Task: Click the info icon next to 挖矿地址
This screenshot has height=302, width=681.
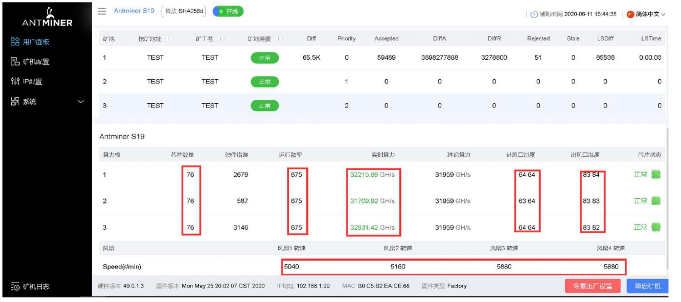Action: point(168,39)
